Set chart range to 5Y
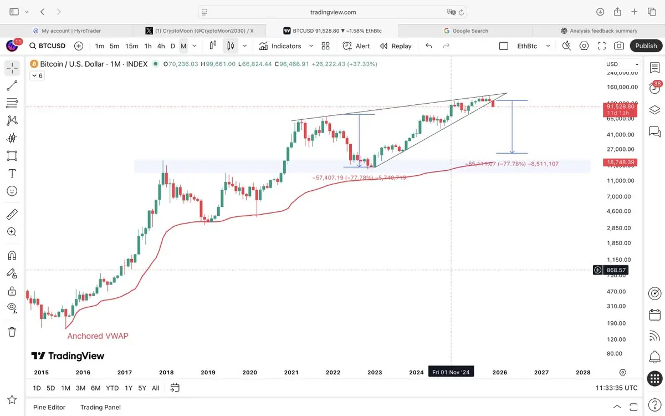665x416 pixels. pyautogui.click(x=142, y=388)
